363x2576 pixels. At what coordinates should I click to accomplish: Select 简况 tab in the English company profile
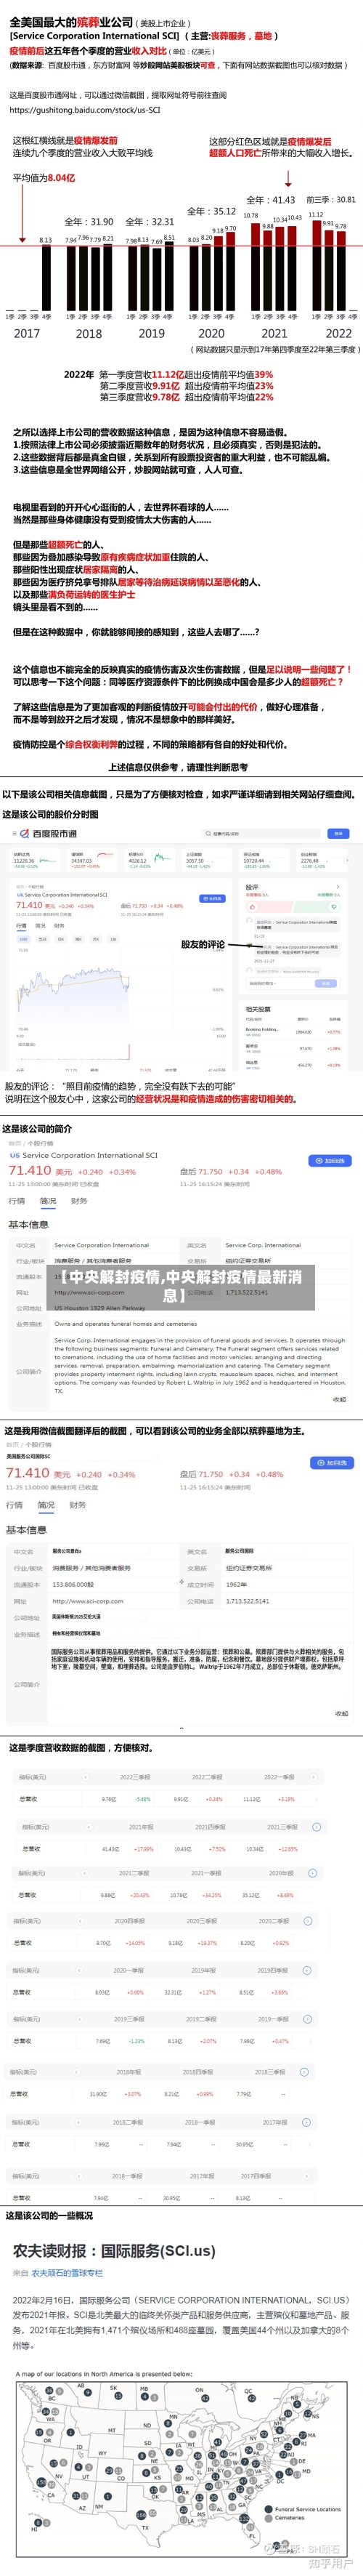[48, 1201]
